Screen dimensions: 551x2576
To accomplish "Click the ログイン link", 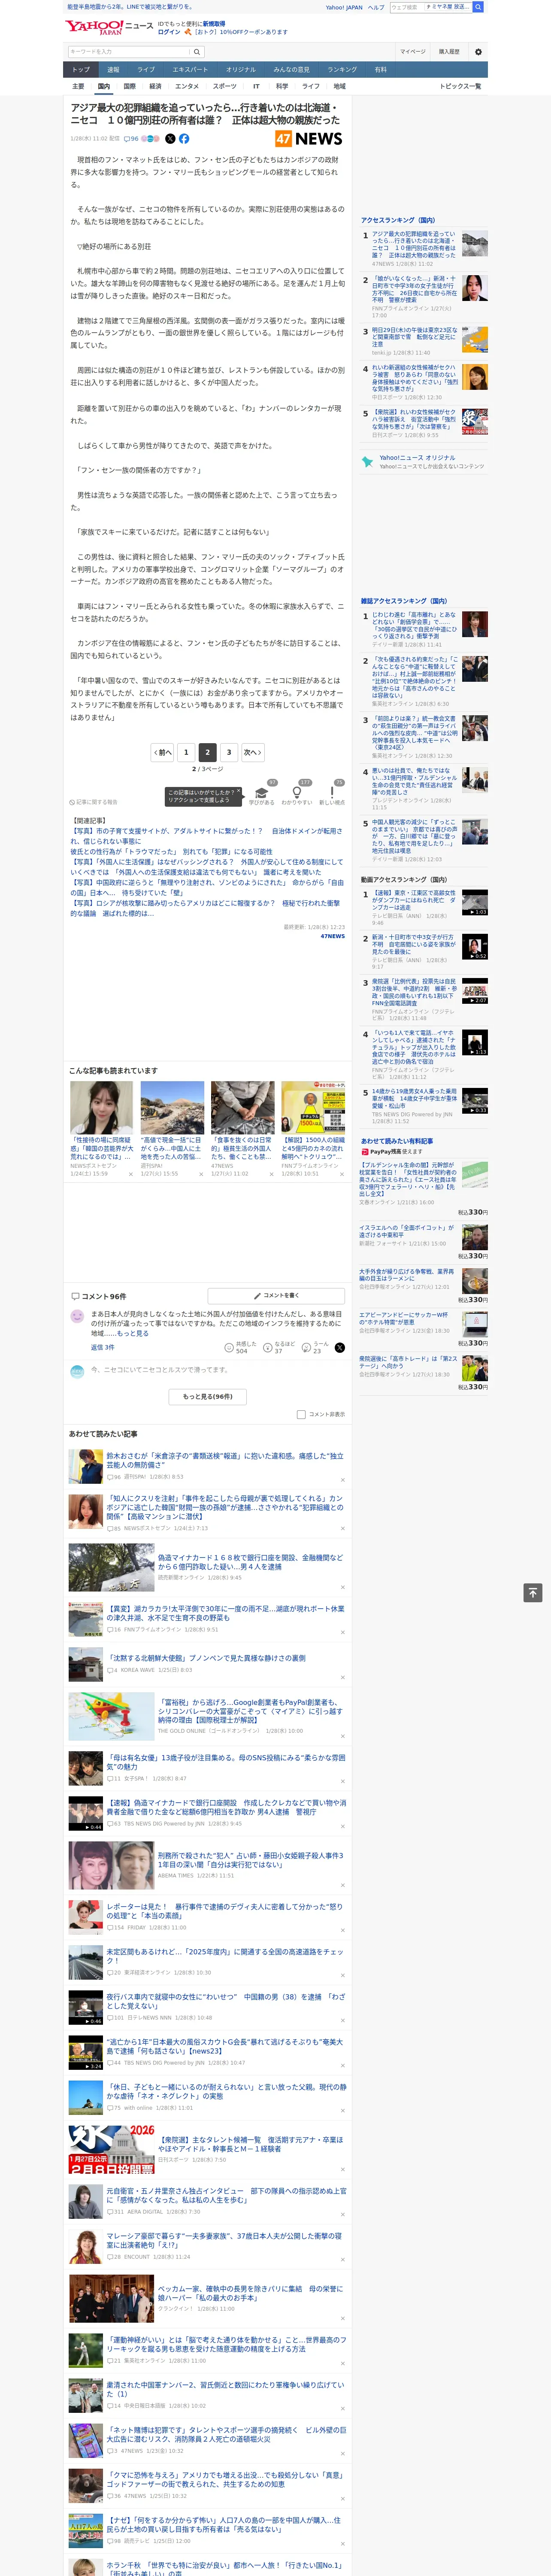I will click(x=169, y=32).
